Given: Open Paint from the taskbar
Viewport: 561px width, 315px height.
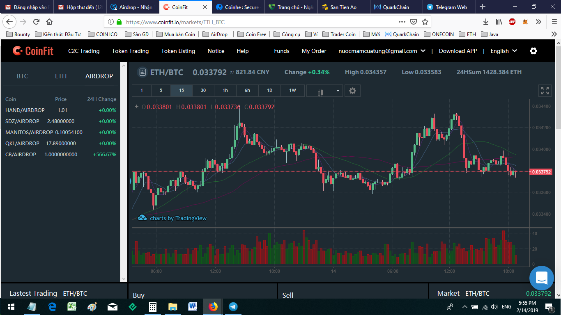Looking at the screenshot, I should pyautogui.click(x=92, y=307).
